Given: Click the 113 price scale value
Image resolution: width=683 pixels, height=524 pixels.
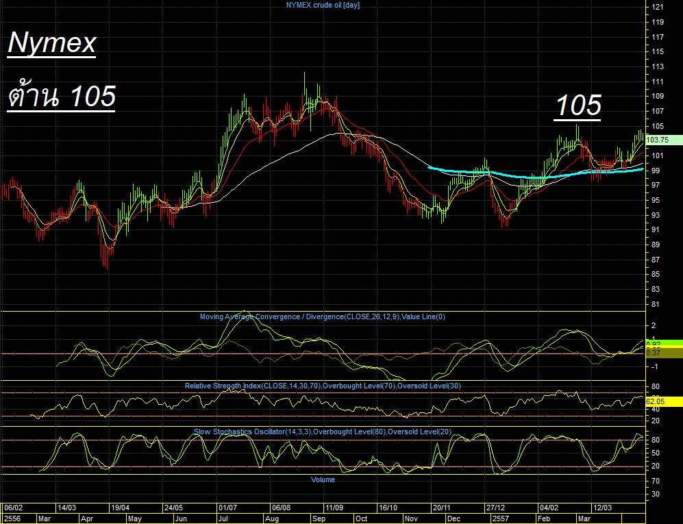Looking at the screenshot, I should [657, 66].
